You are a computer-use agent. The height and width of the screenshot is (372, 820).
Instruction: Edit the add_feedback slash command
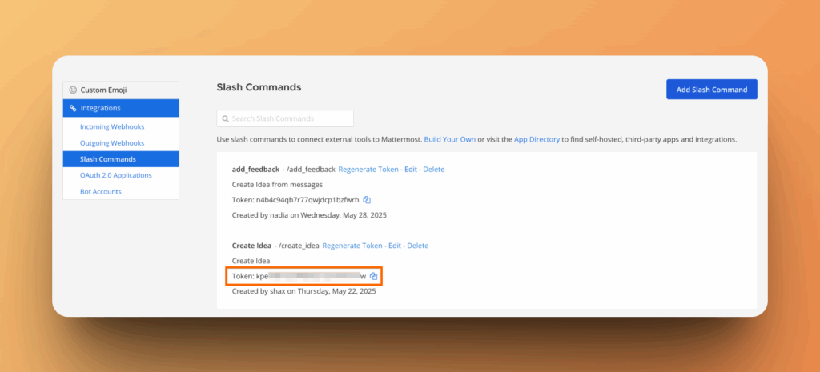(x=411, y=170)
